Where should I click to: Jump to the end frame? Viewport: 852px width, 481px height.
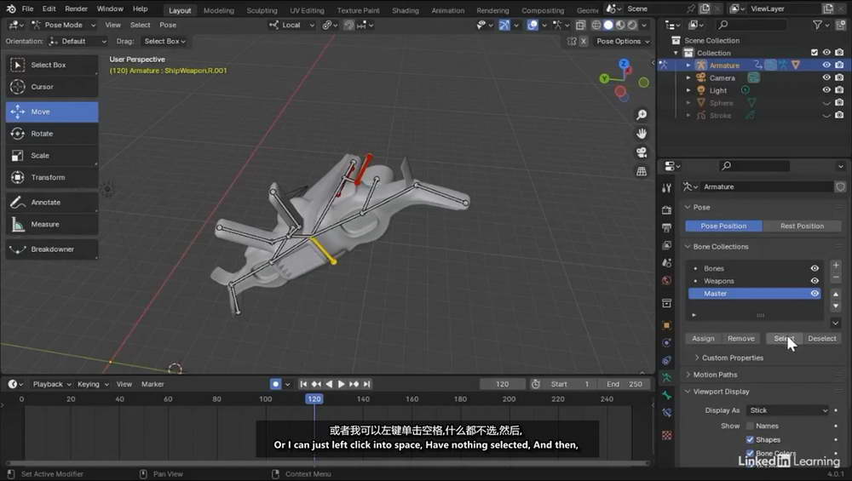[367, 384]
